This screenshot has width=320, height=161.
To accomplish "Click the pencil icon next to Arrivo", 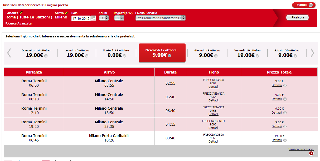I will (66, 13).
